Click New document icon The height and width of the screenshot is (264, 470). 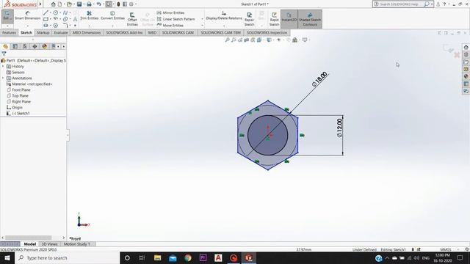tap(60, 4)
